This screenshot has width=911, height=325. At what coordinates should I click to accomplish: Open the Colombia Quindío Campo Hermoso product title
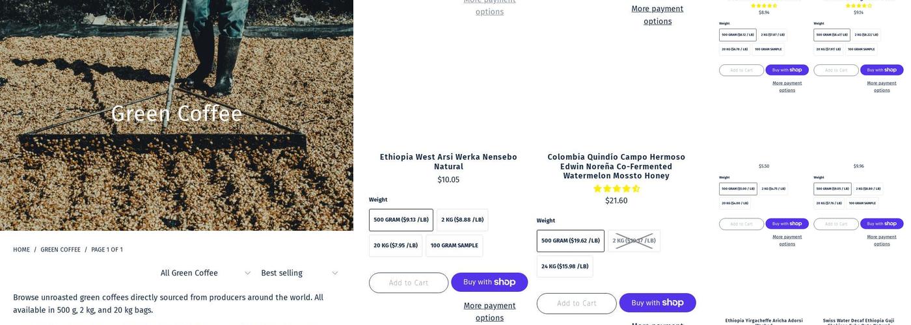pyautogui.click(x=616, y=166)
